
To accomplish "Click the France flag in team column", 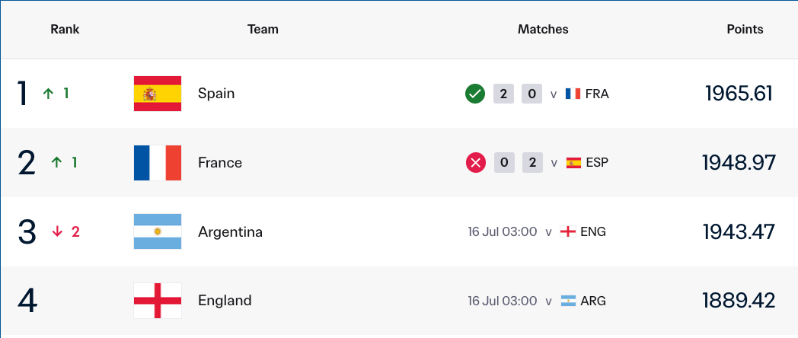I will [x=158, y=163].
